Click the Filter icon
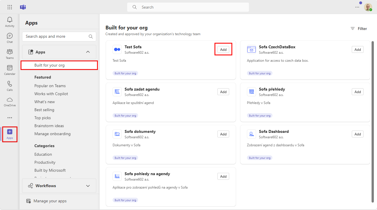 point(353,29)
